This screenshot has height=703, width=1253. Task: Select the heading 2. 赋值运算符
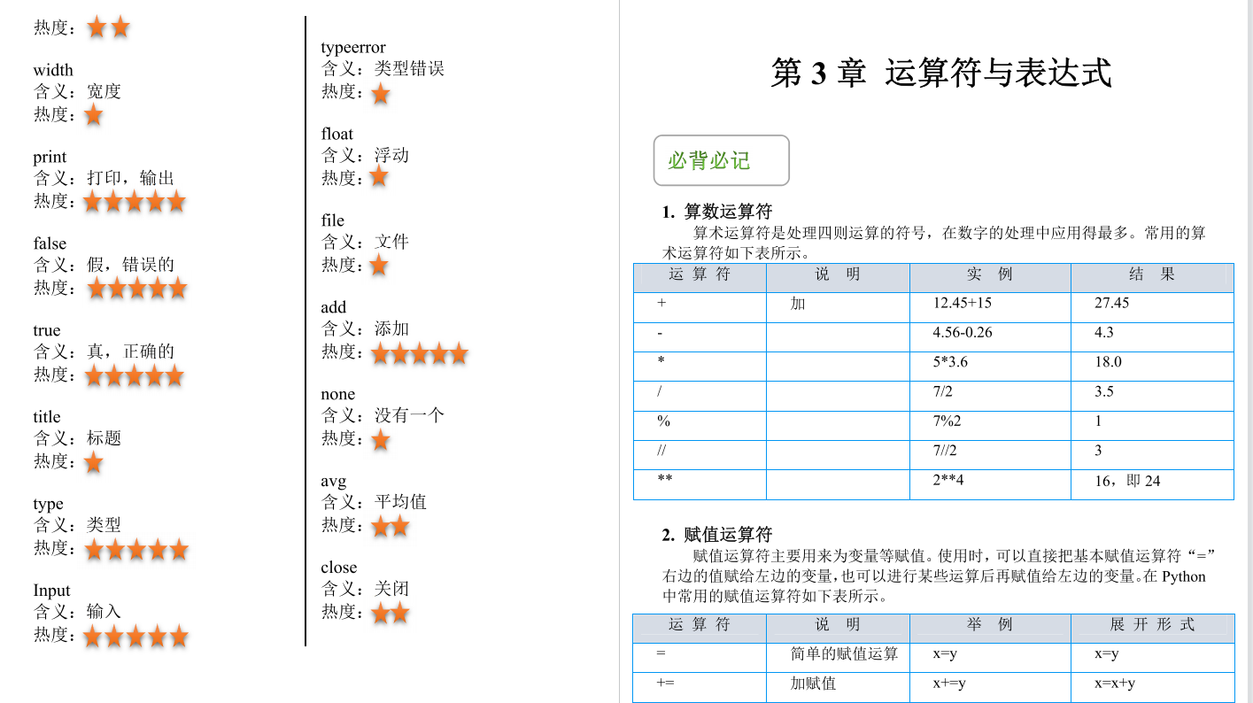pyautogui.click(x=717, y=535)
